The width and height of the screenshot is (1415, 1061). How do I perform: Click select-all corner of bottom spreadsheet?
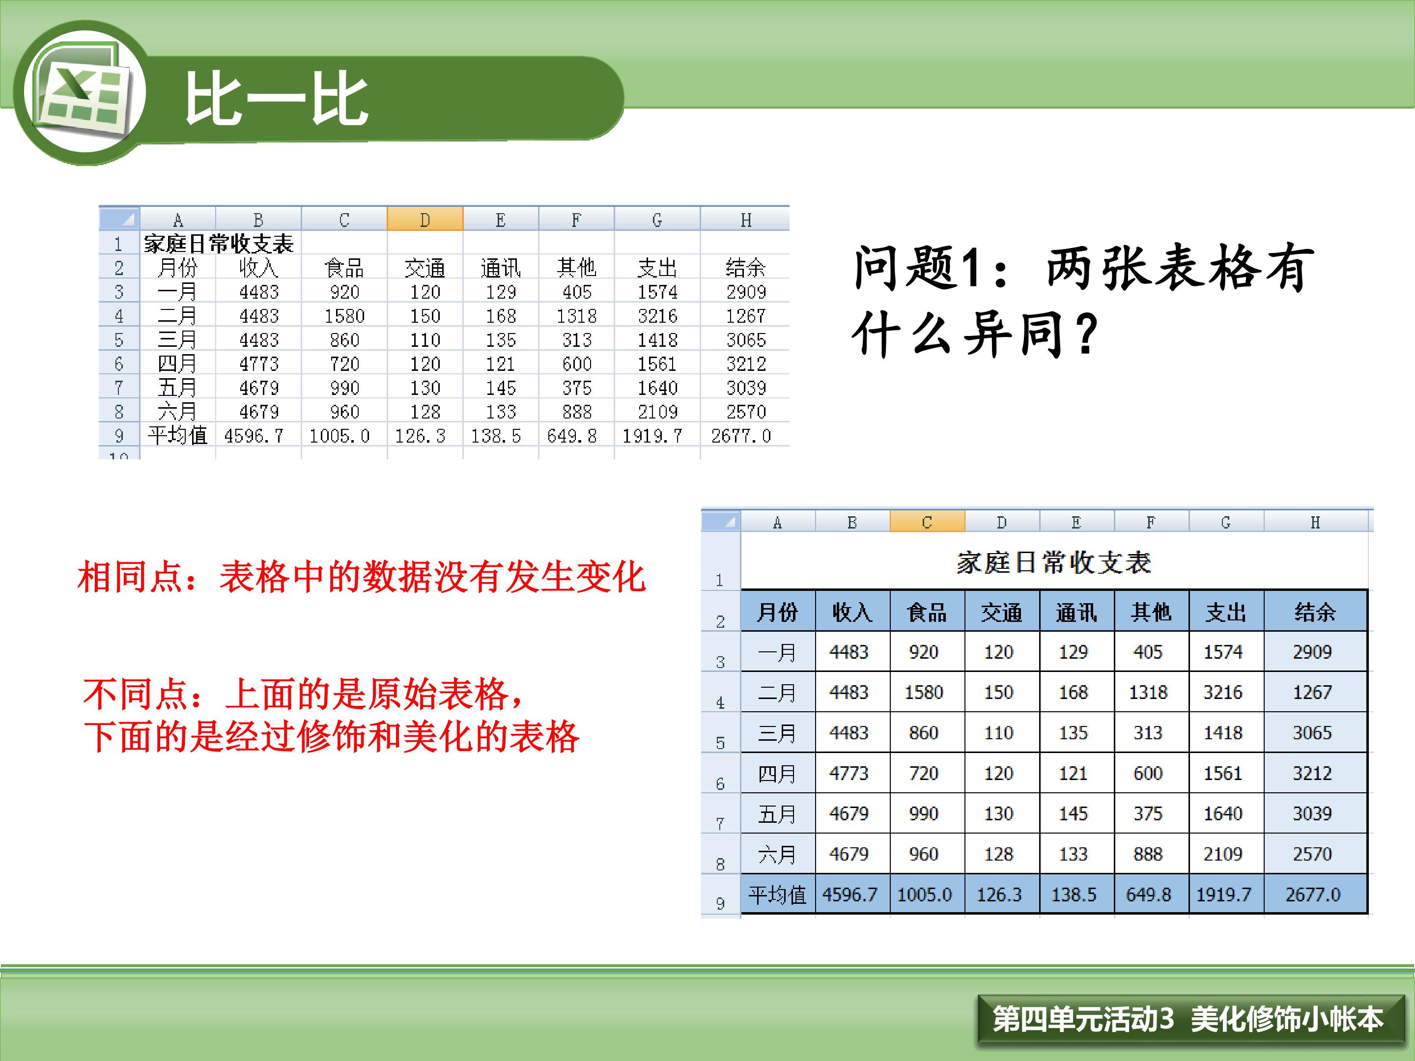click(x=721, y=521)
